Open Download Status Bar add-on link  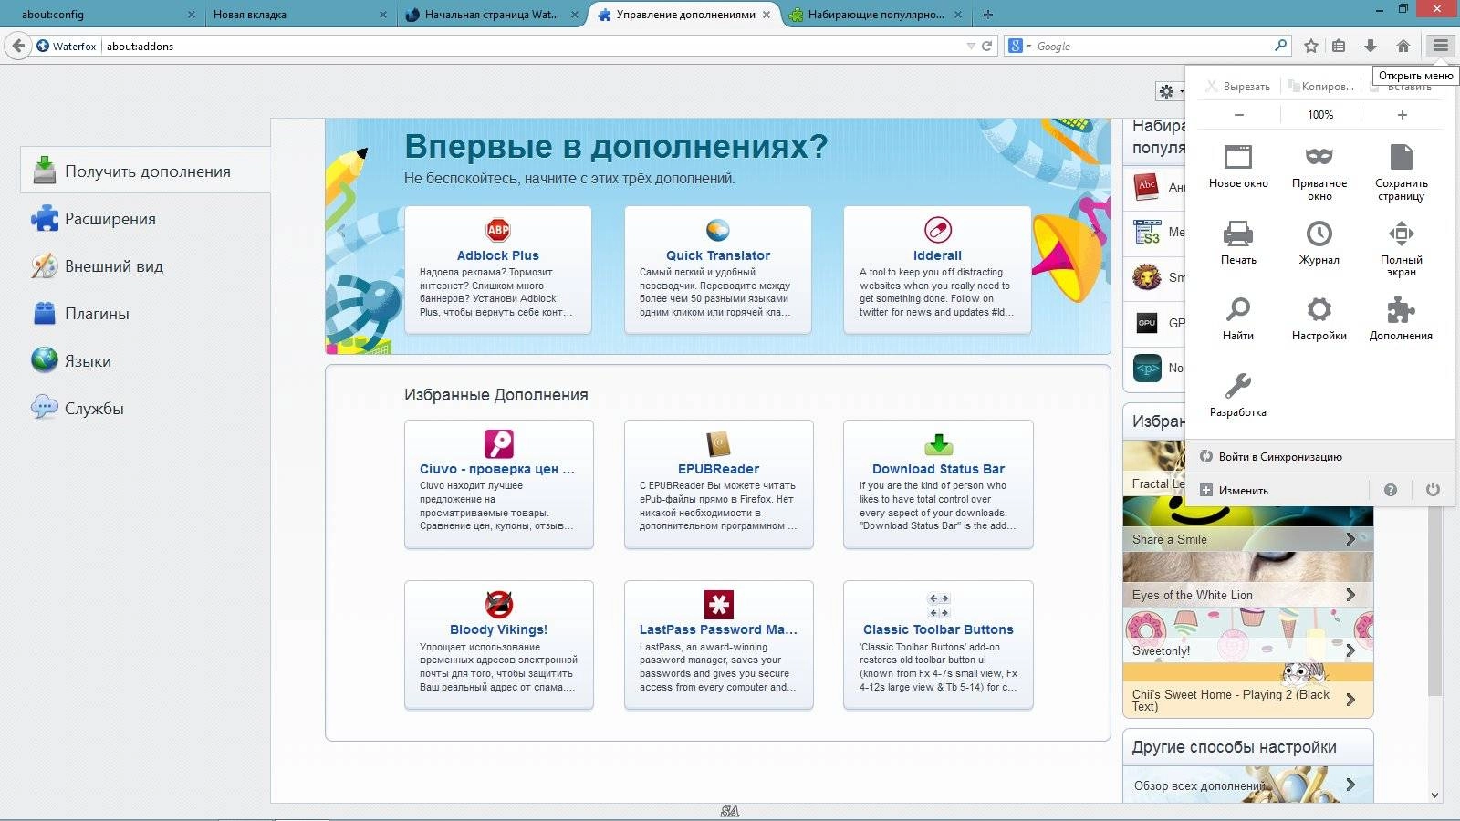pos(938,469)
